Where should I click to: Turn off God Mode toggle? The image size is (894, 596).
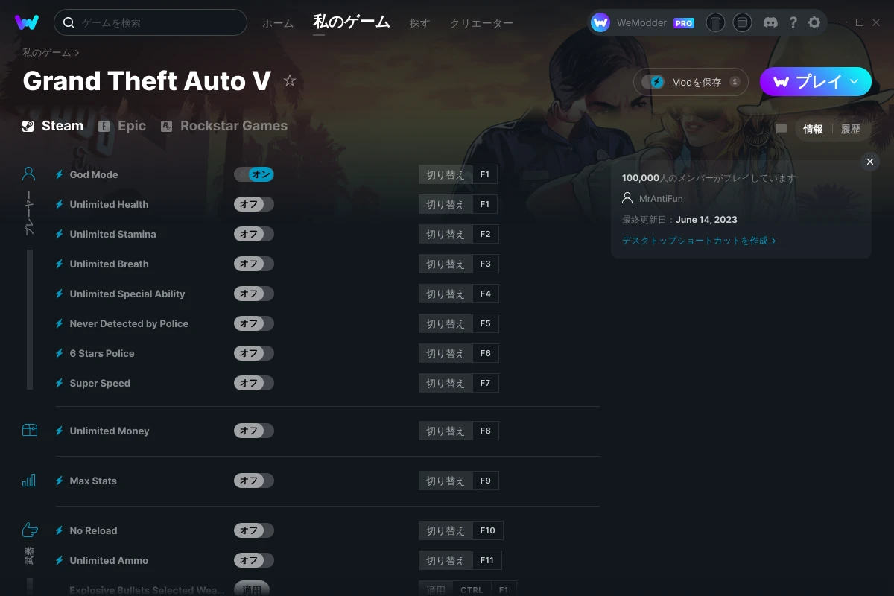click(x=254, y=174)
